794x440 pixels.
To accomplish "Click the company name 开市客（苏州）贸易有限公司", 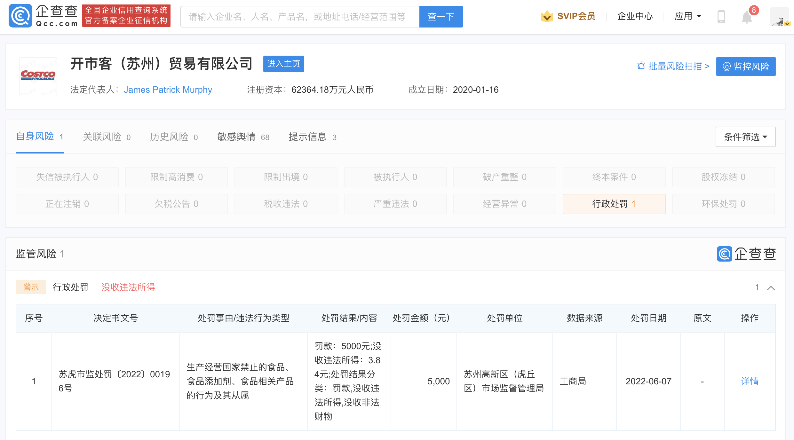I will 162,64.
